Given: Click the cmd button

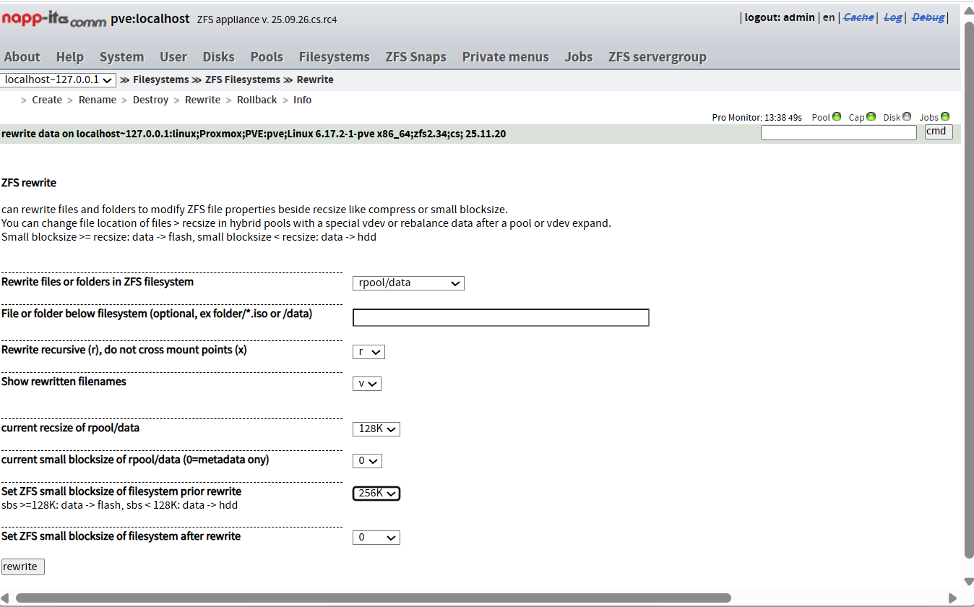Looking at the screenshot, I should (x=939, y=132).
